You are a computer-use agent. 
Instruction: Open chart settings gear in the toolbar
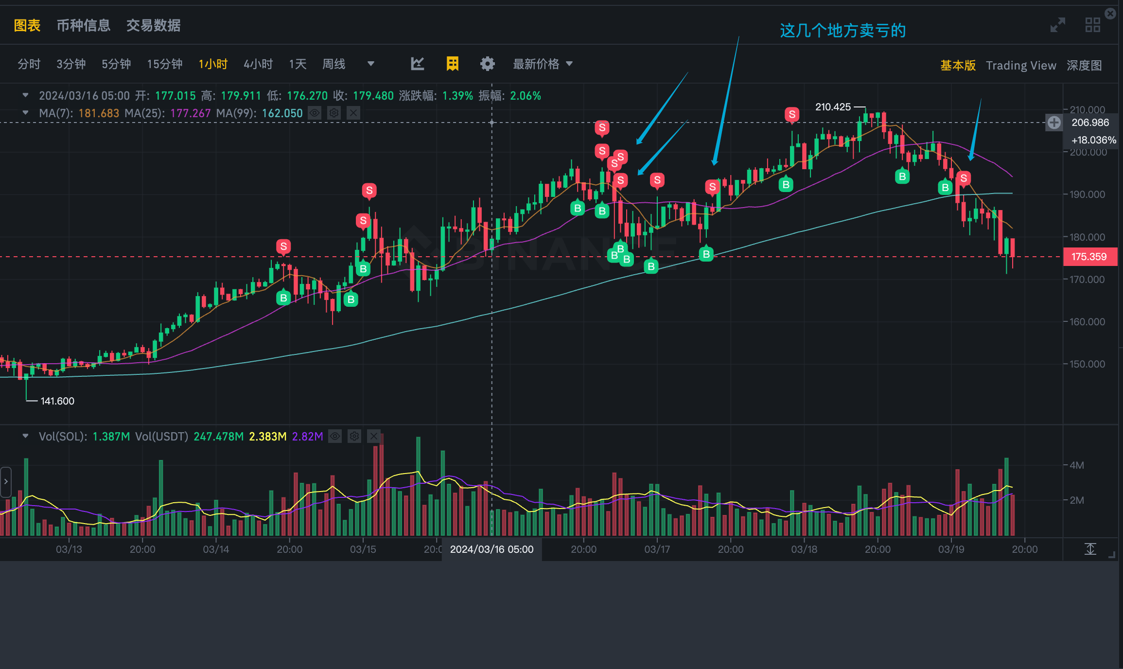pyautogui.click(x=488, y=64)
